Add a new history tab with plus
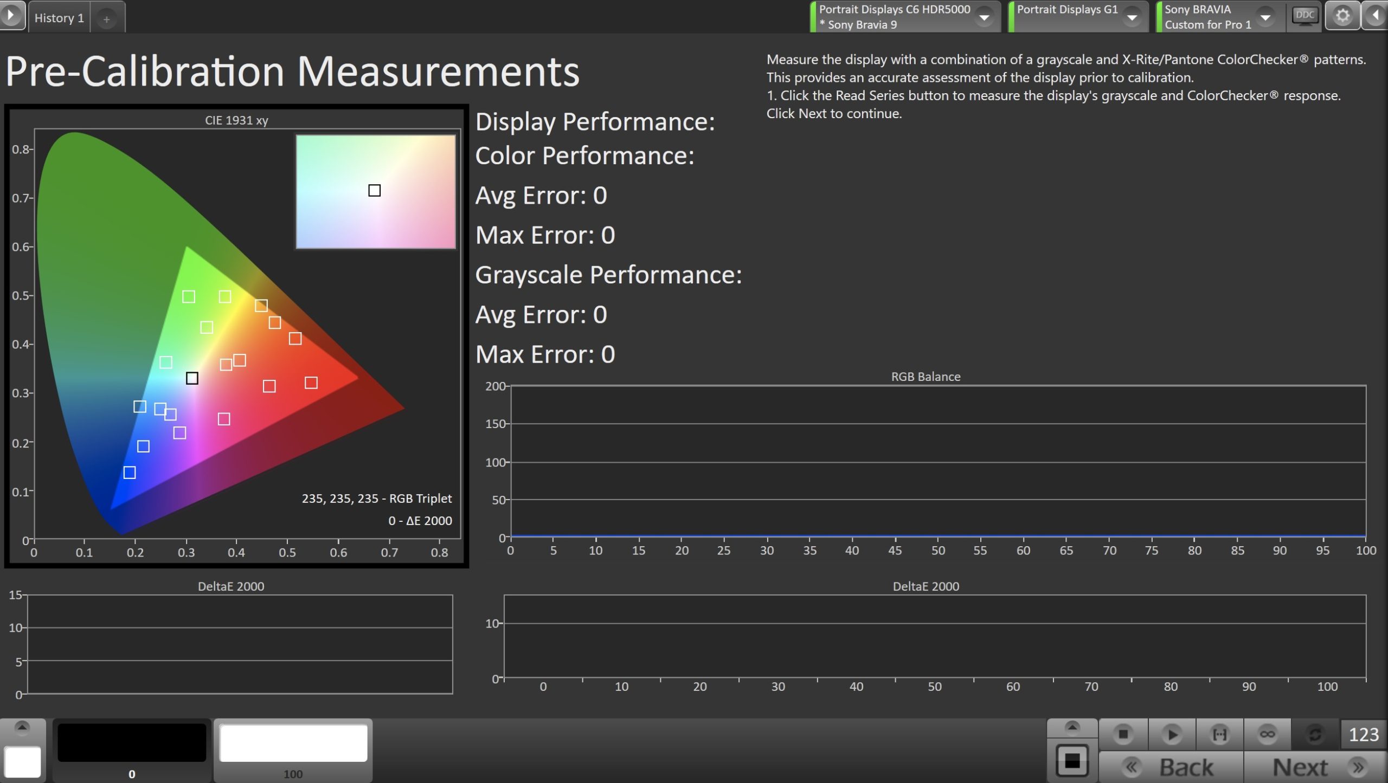This screenshot has height=783, width=1388. point(107,19)
